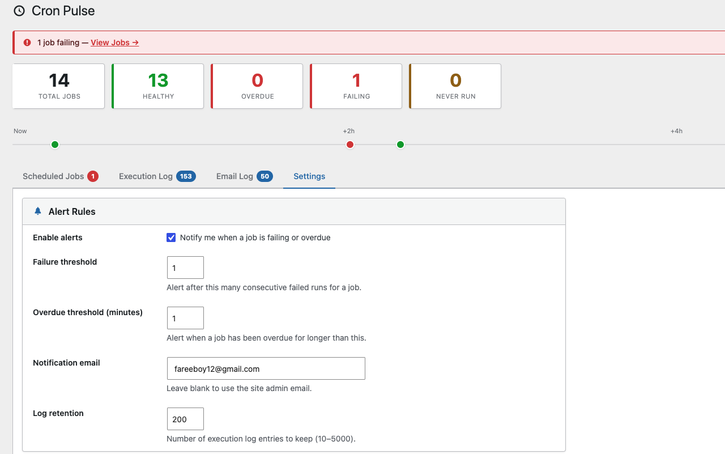Viewport: 725px width, 454px height.
Task: Focus the Overdue threshold minutes field
Action: (185, 318)
